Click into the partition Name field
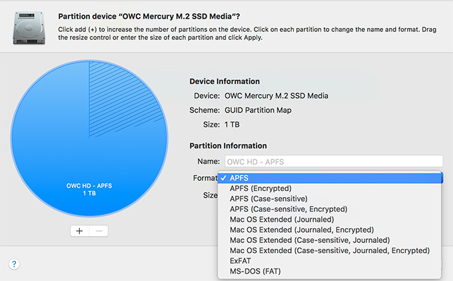Image resolution: width=453 pixels, height=281 pixels. (334, 161)
